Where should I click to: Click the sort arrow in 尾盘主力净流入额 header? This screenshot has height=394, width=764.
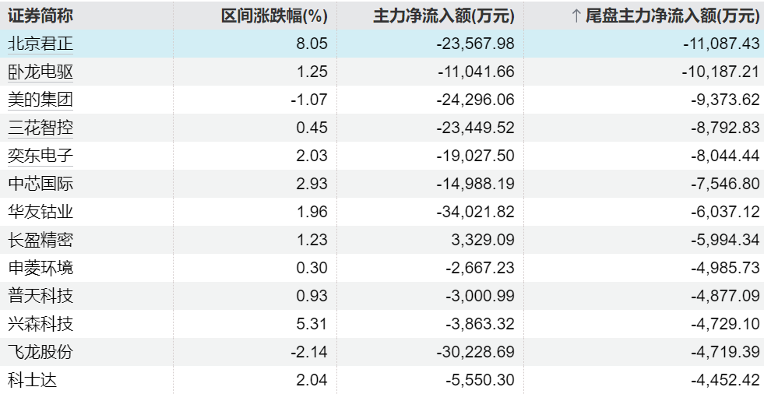[576, 16]
